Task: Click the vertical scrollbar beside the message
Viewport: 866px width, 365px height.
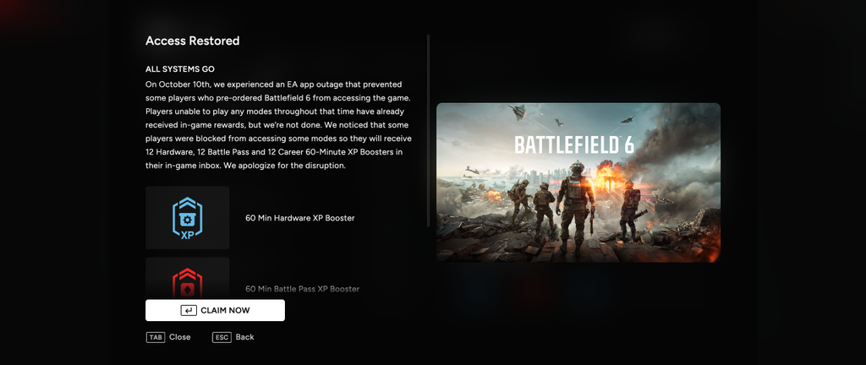Action: 429,131
